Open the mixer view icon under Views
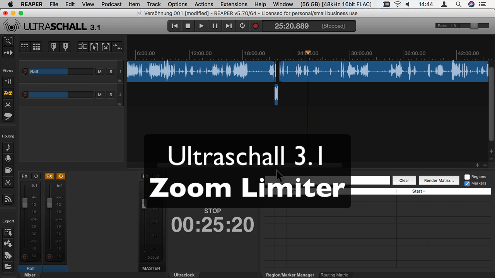 coord(8,81)
